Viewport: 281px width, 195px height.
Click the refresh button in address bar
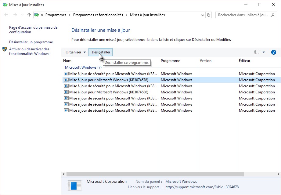(x=209, y=15)
